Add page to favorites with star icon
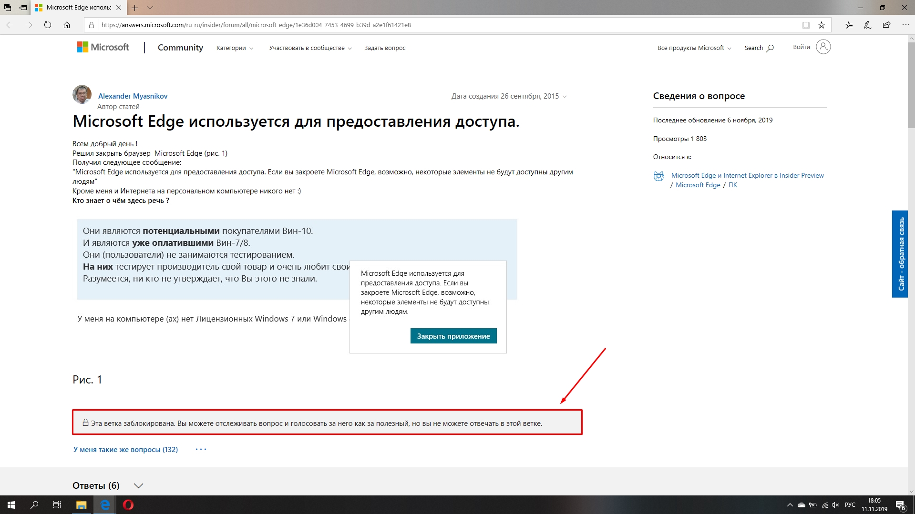Screen dimensions: 915x514 [x=822, y=25]
